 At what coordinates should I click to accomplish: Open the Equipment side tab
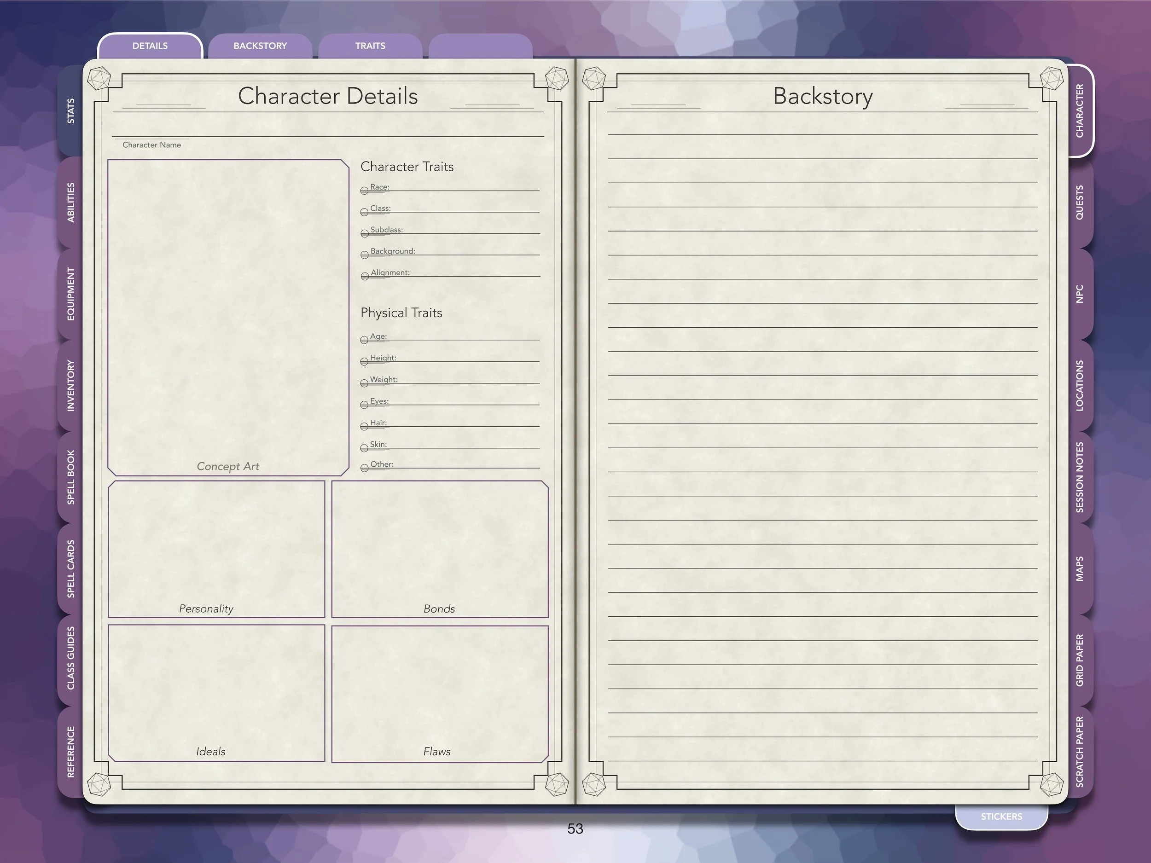pyautogui.click(x=71, y=294)
